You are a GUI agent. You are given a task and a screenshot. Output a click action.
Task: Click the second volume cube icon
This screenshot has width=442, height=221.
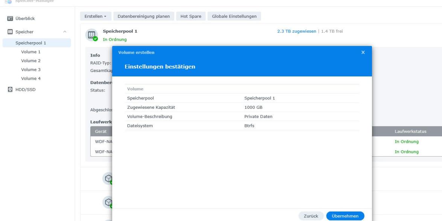(108, 202)
